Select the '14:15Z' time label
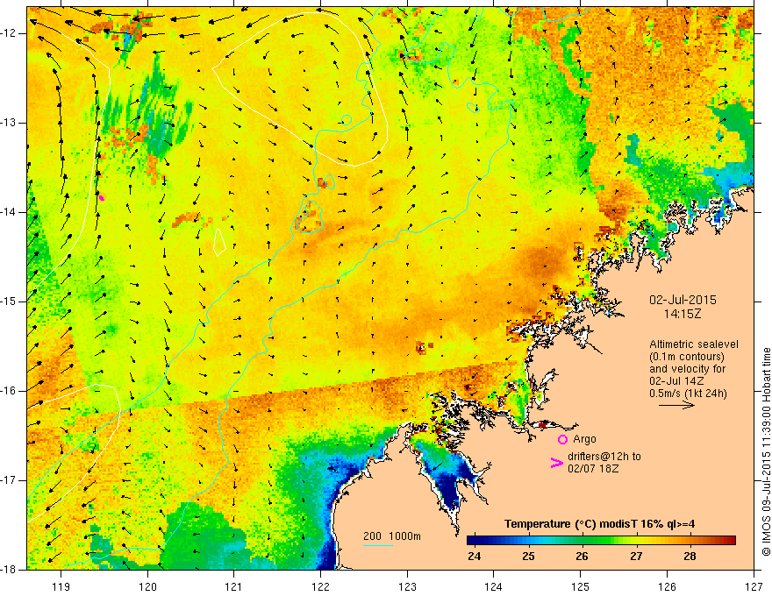 tap(682, 314)
